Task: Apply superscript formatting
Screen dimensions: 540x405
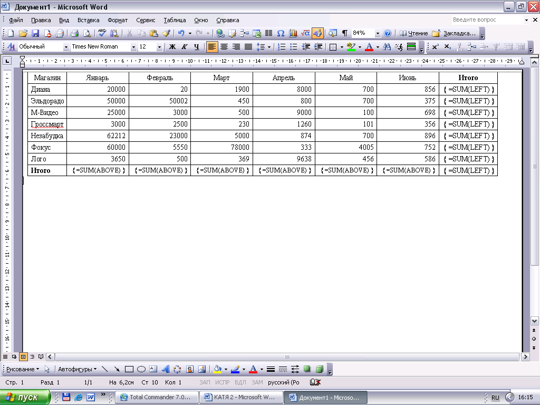Action: tap(435, 47)
